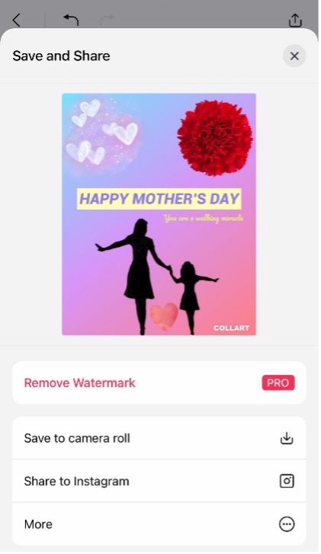Tap the back chevron in top bar
Screen dimensions: 321x554
pyautogui.click(x=16, y=20)
